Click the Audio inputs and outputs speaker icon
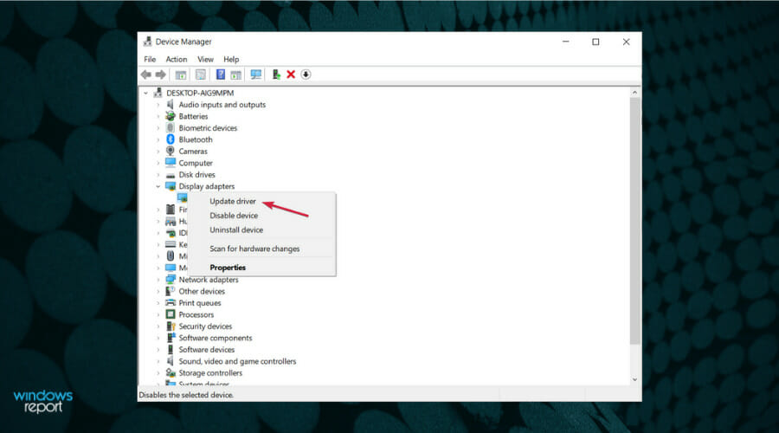 (171, 105)
